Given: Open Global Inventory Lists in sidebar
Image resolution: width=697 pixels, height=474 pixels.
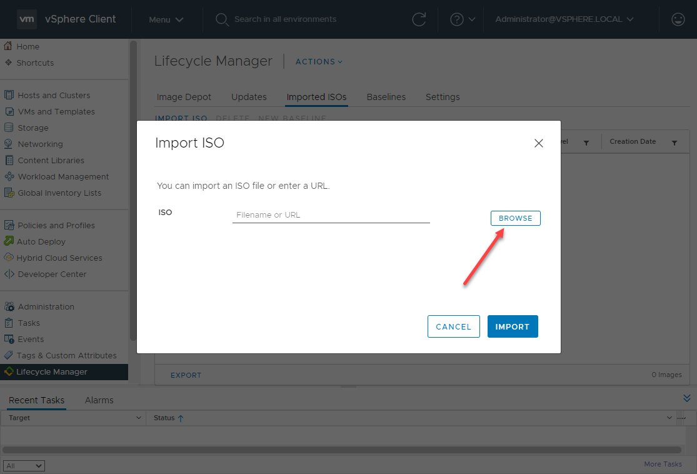Looking at the screenshot, I should tap(59, 193).
